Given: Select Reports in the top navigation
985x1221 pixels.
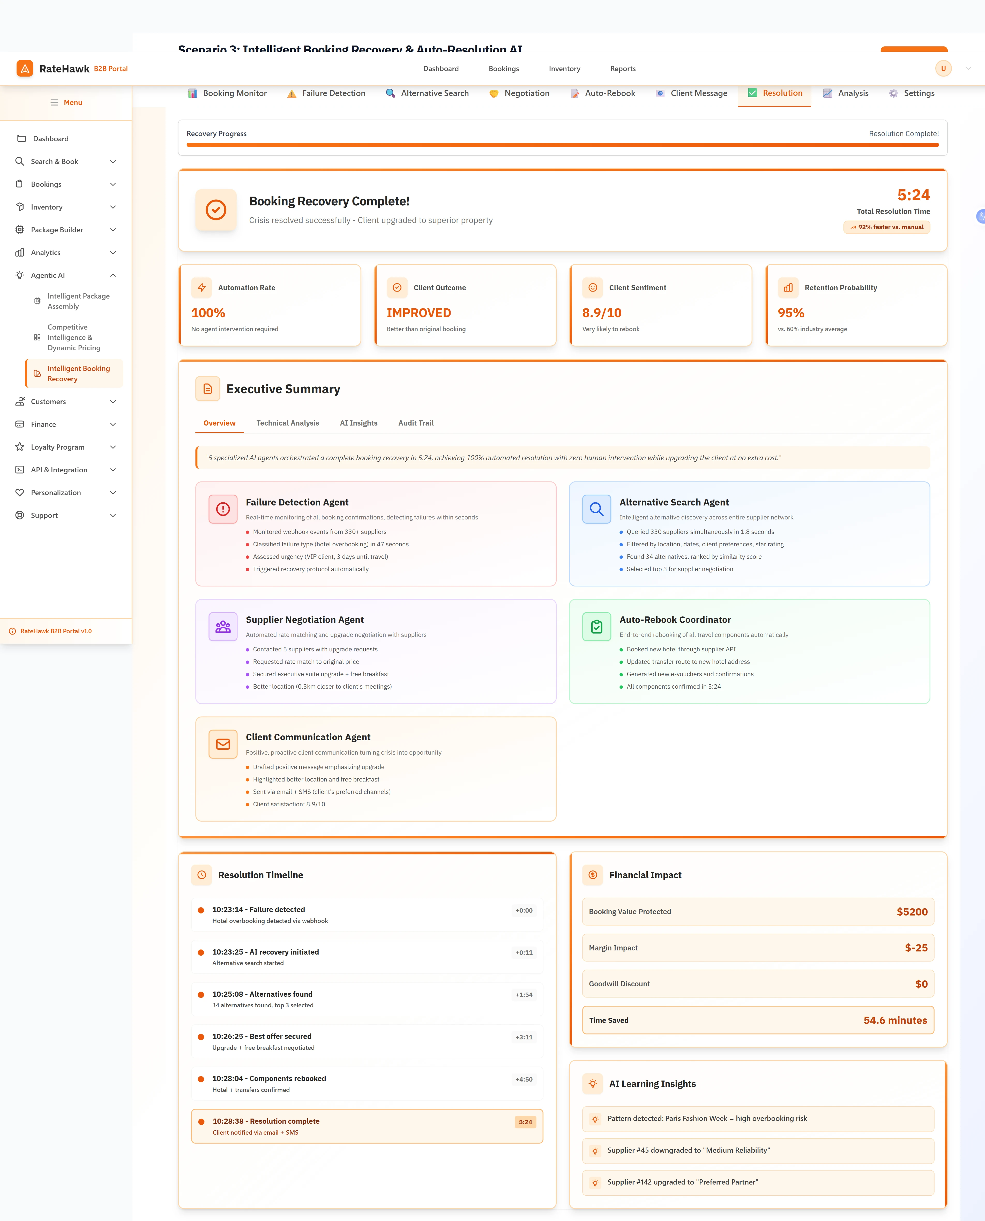Looking at the screenshot, I should 622,69.
